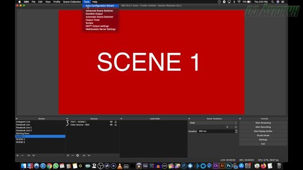303x170 pixels.
Task: Open the Scene Collection menu
Action: coord(72,2)
